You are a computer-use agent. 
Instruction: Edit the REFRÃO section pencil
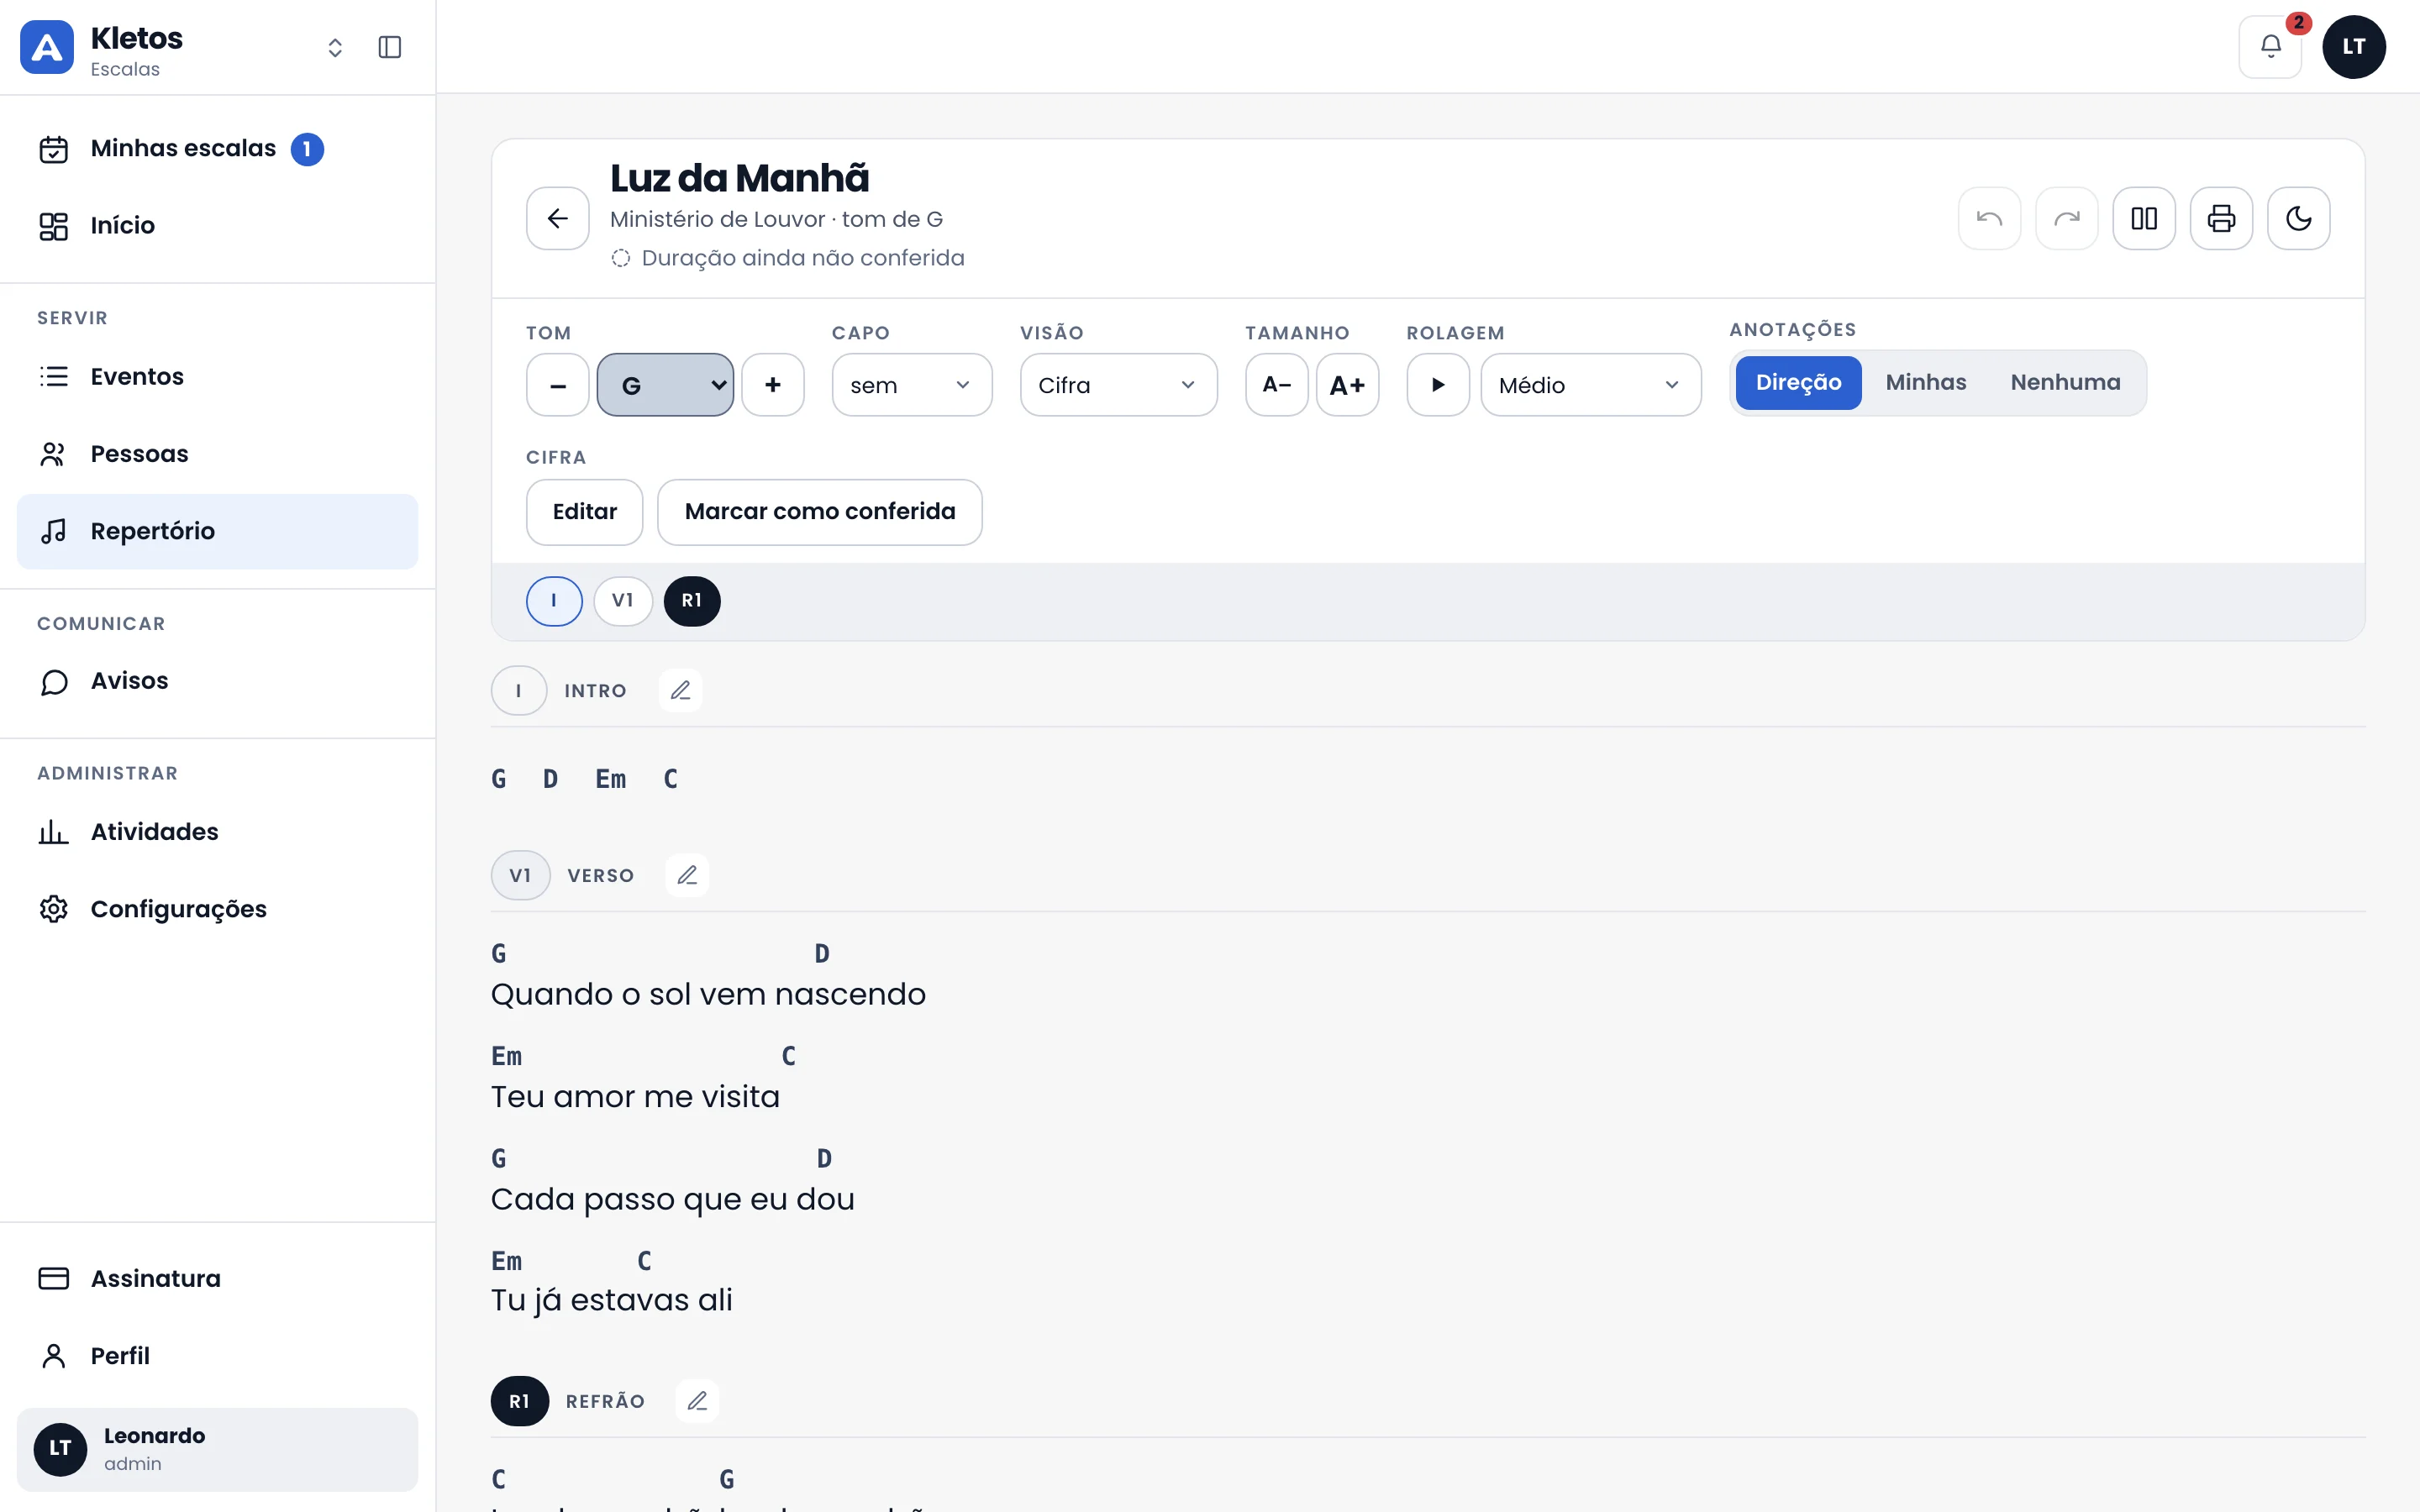[697, 1401]
